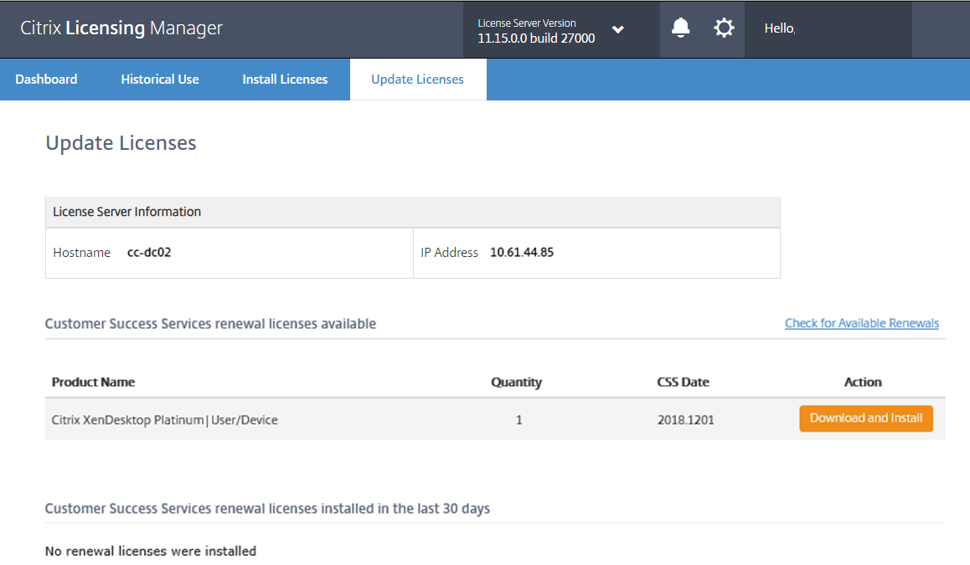Click the Product Name column header

[93, 382]
